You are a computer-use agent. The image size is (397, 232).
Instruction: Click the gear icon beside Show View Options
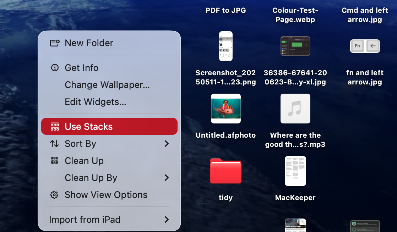(x=54, y=195)
